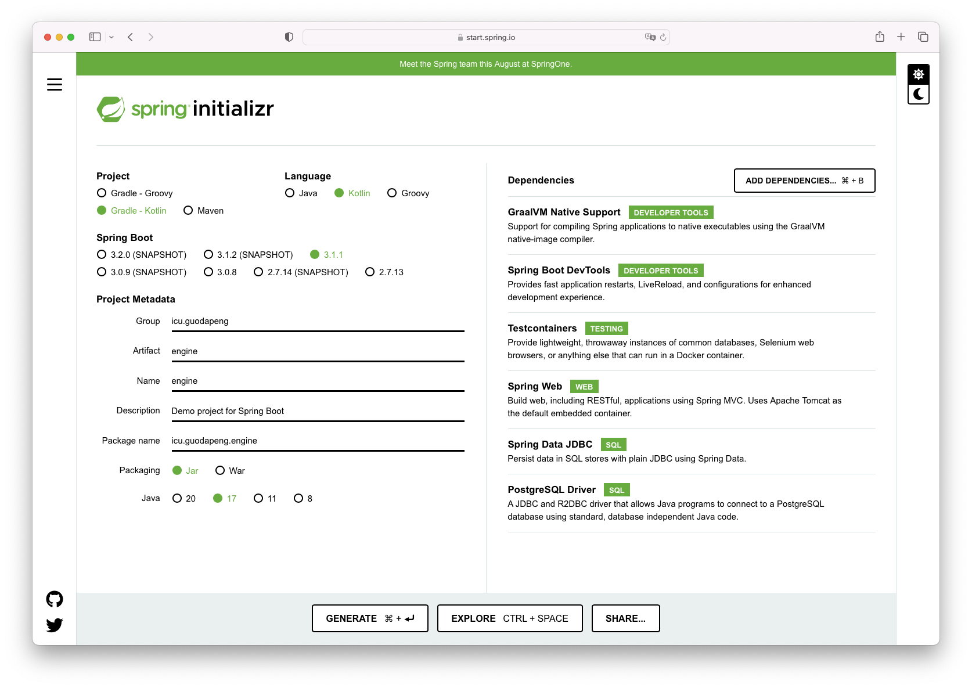Select Java version 17

point(225,499)
